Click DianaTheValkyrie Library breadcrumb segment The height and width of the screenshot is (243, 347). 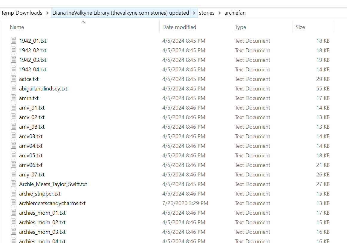pyautogui.click(x=120, y=13)
